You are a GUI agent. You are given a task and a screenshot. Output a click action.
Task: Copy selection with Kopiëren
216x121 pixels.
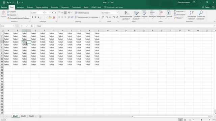[x=12, y=15]
